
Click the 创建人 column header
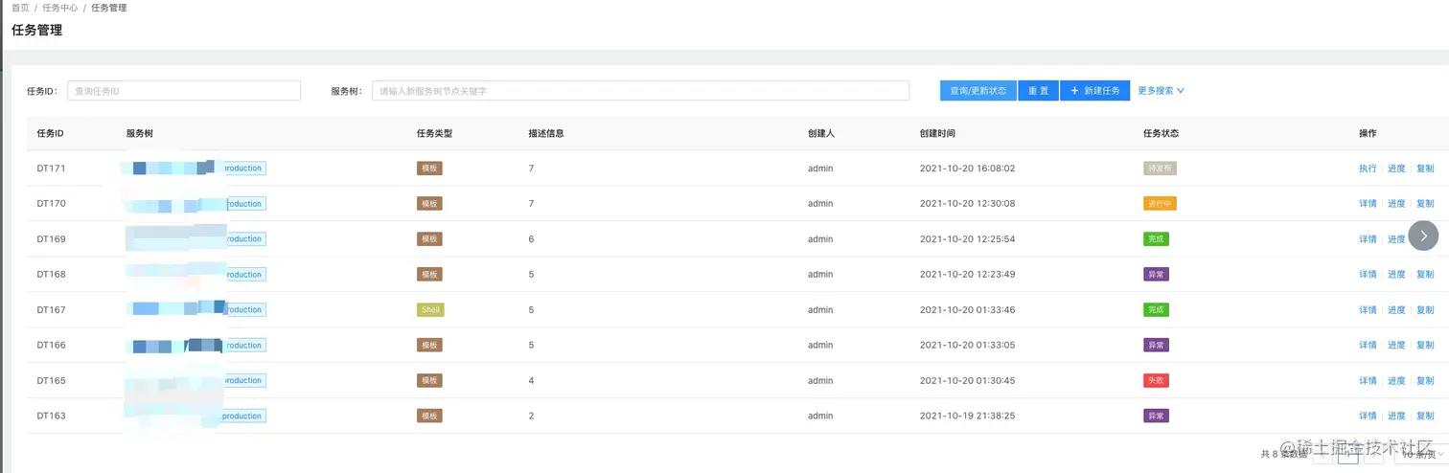(821, 134)
